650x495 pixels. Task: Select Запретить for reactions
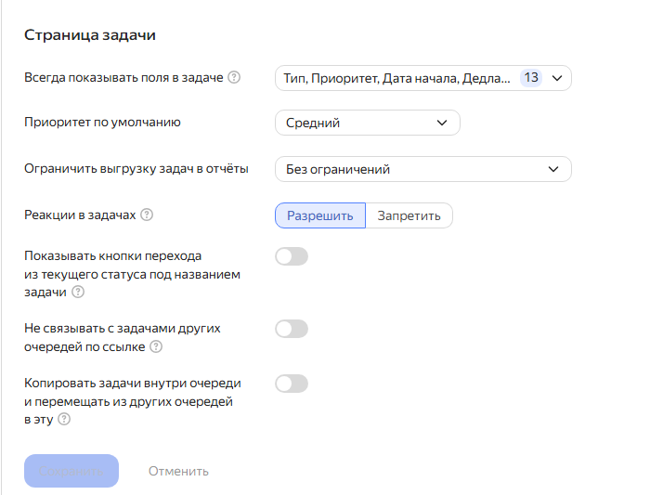click(x=409, y=215)
